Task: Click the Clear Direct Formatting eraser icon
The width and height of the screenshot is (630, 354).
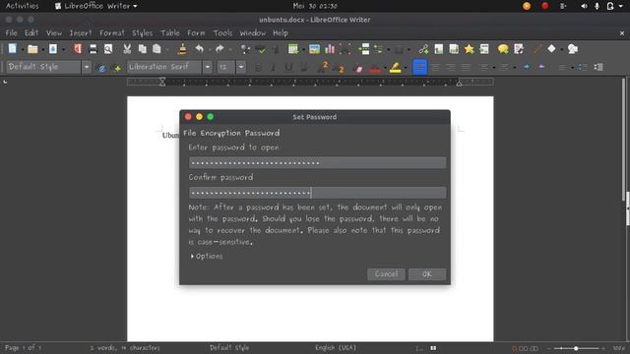Action: point(358,68)
